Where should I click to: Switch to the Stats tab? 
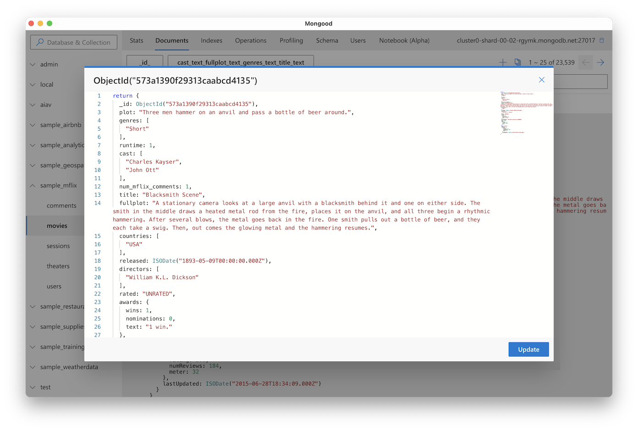click(x=137, y=40)
